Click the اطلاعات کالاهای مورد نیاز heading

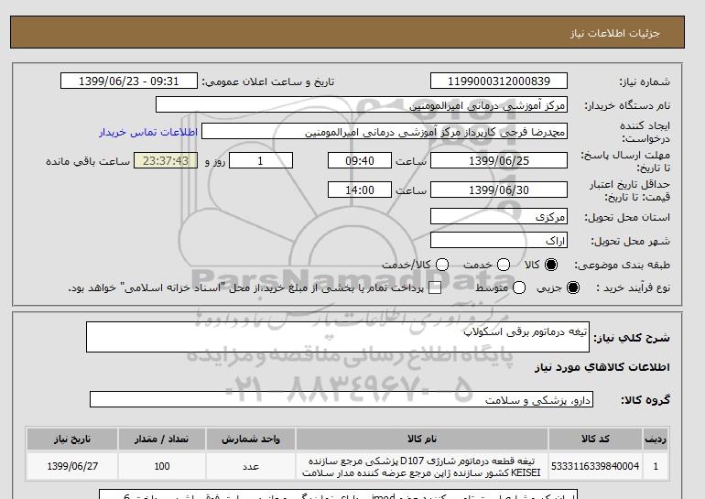(602, 367)
